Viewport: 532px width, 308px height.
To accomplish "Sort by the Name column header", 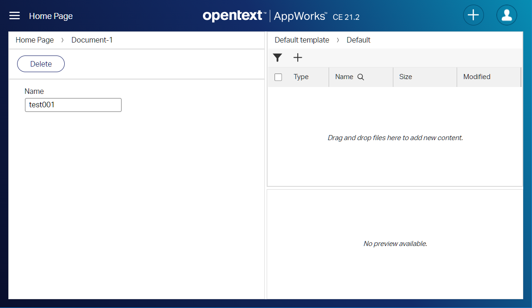I will pos(344,77).
